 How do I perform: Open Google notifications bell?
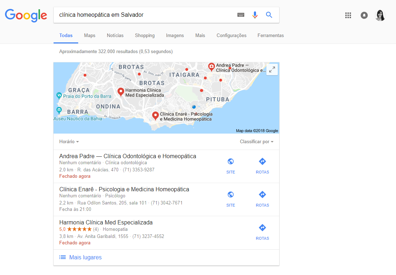(x=364, y=15)
